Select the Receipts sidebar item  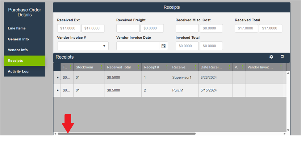point(15,61)
